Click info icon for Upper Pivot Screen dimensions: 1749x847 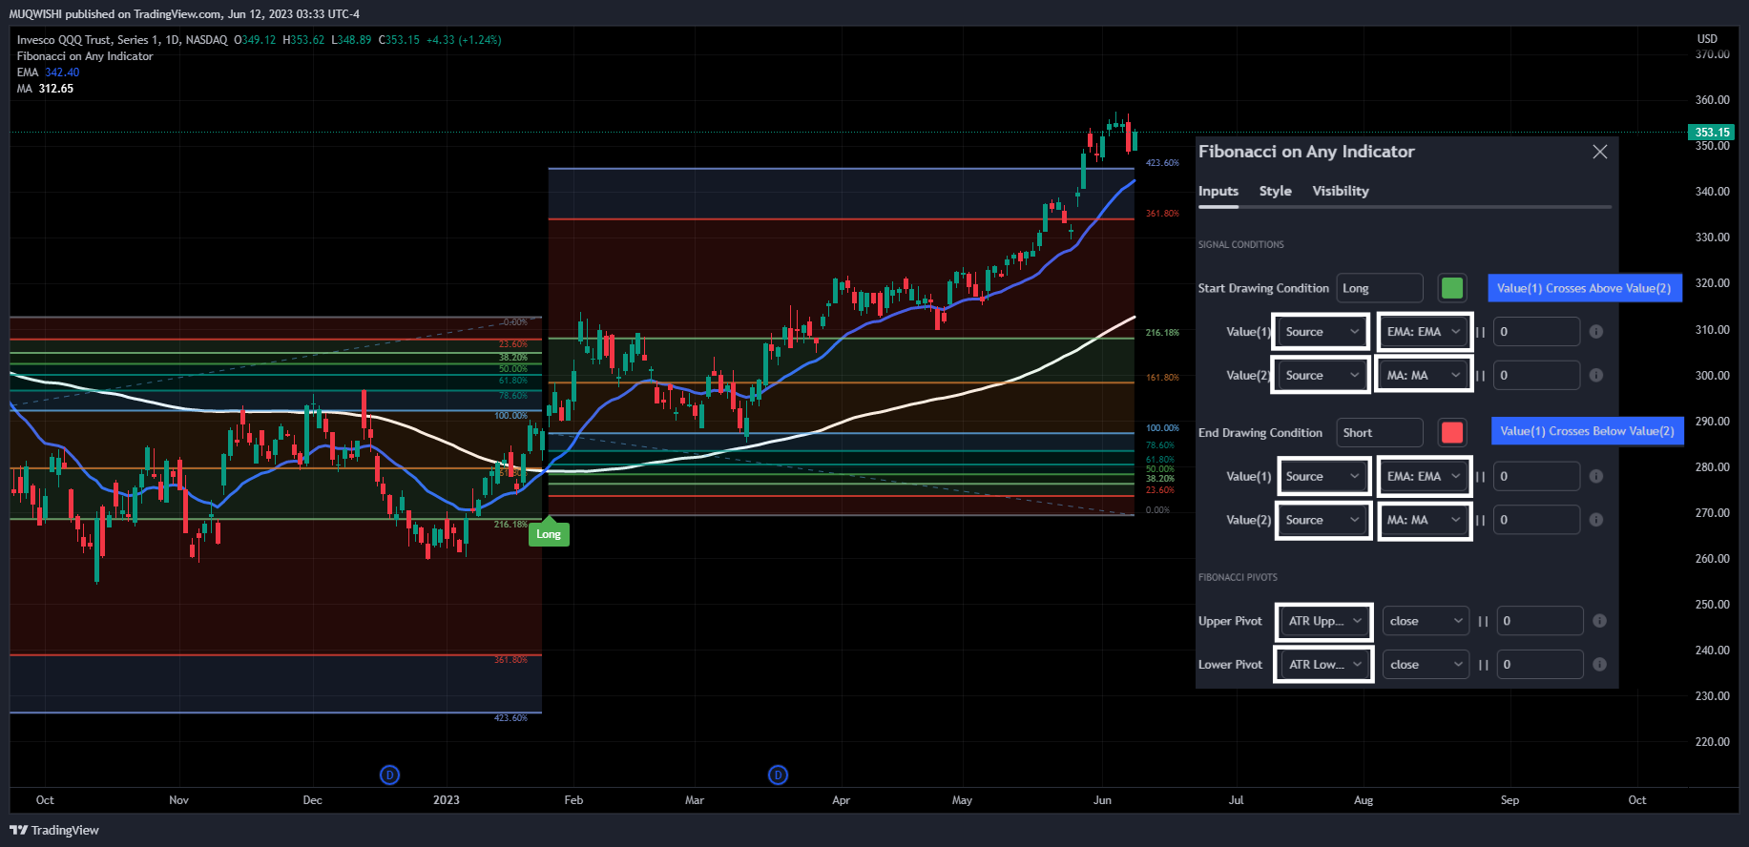tap(1600, 621)
